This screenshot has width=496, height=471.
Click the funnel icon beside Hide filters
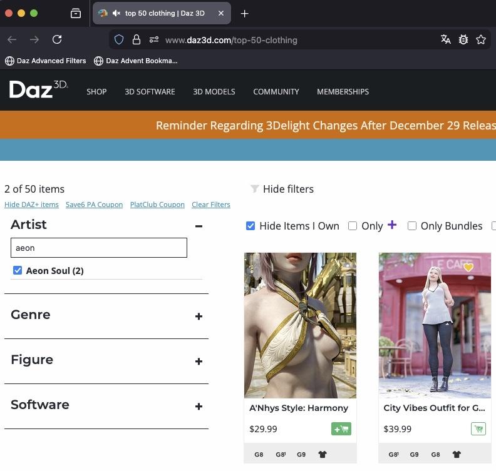coord(255,189)
